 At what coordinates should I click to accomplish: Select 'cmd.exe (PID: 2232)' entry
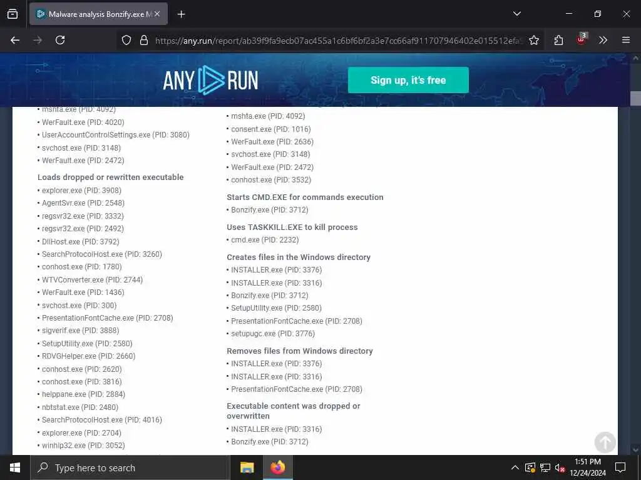(x=265, y=240)
